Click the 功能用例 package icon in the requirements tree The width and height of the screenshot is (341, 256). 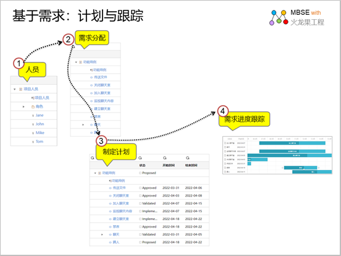click(80, 62)
